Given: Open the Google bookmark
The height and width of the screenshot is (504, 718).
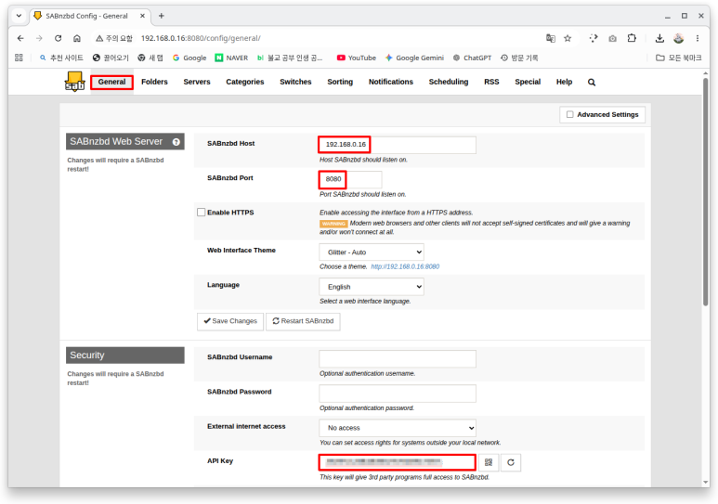Looking at the screenshot, I should 189,58.
